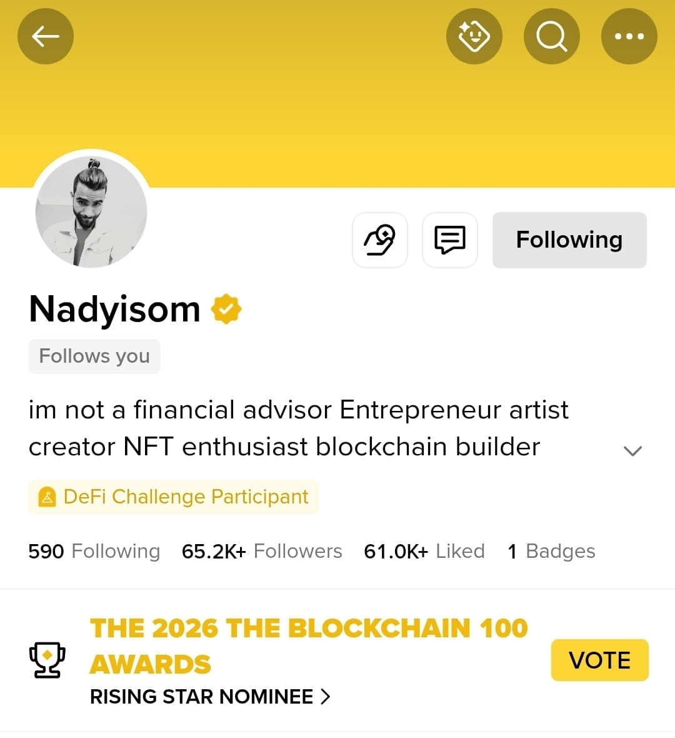Open Rising Star Nominee chevron
This screenshot has height=738, width=675.
coord(326,697)
